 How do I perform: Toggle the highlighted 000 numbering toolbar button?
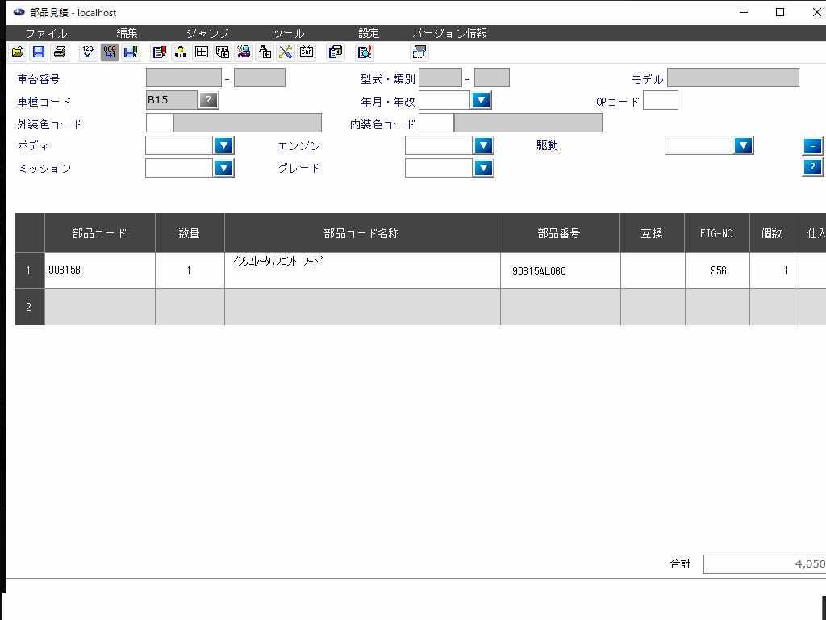click(110, 52)
